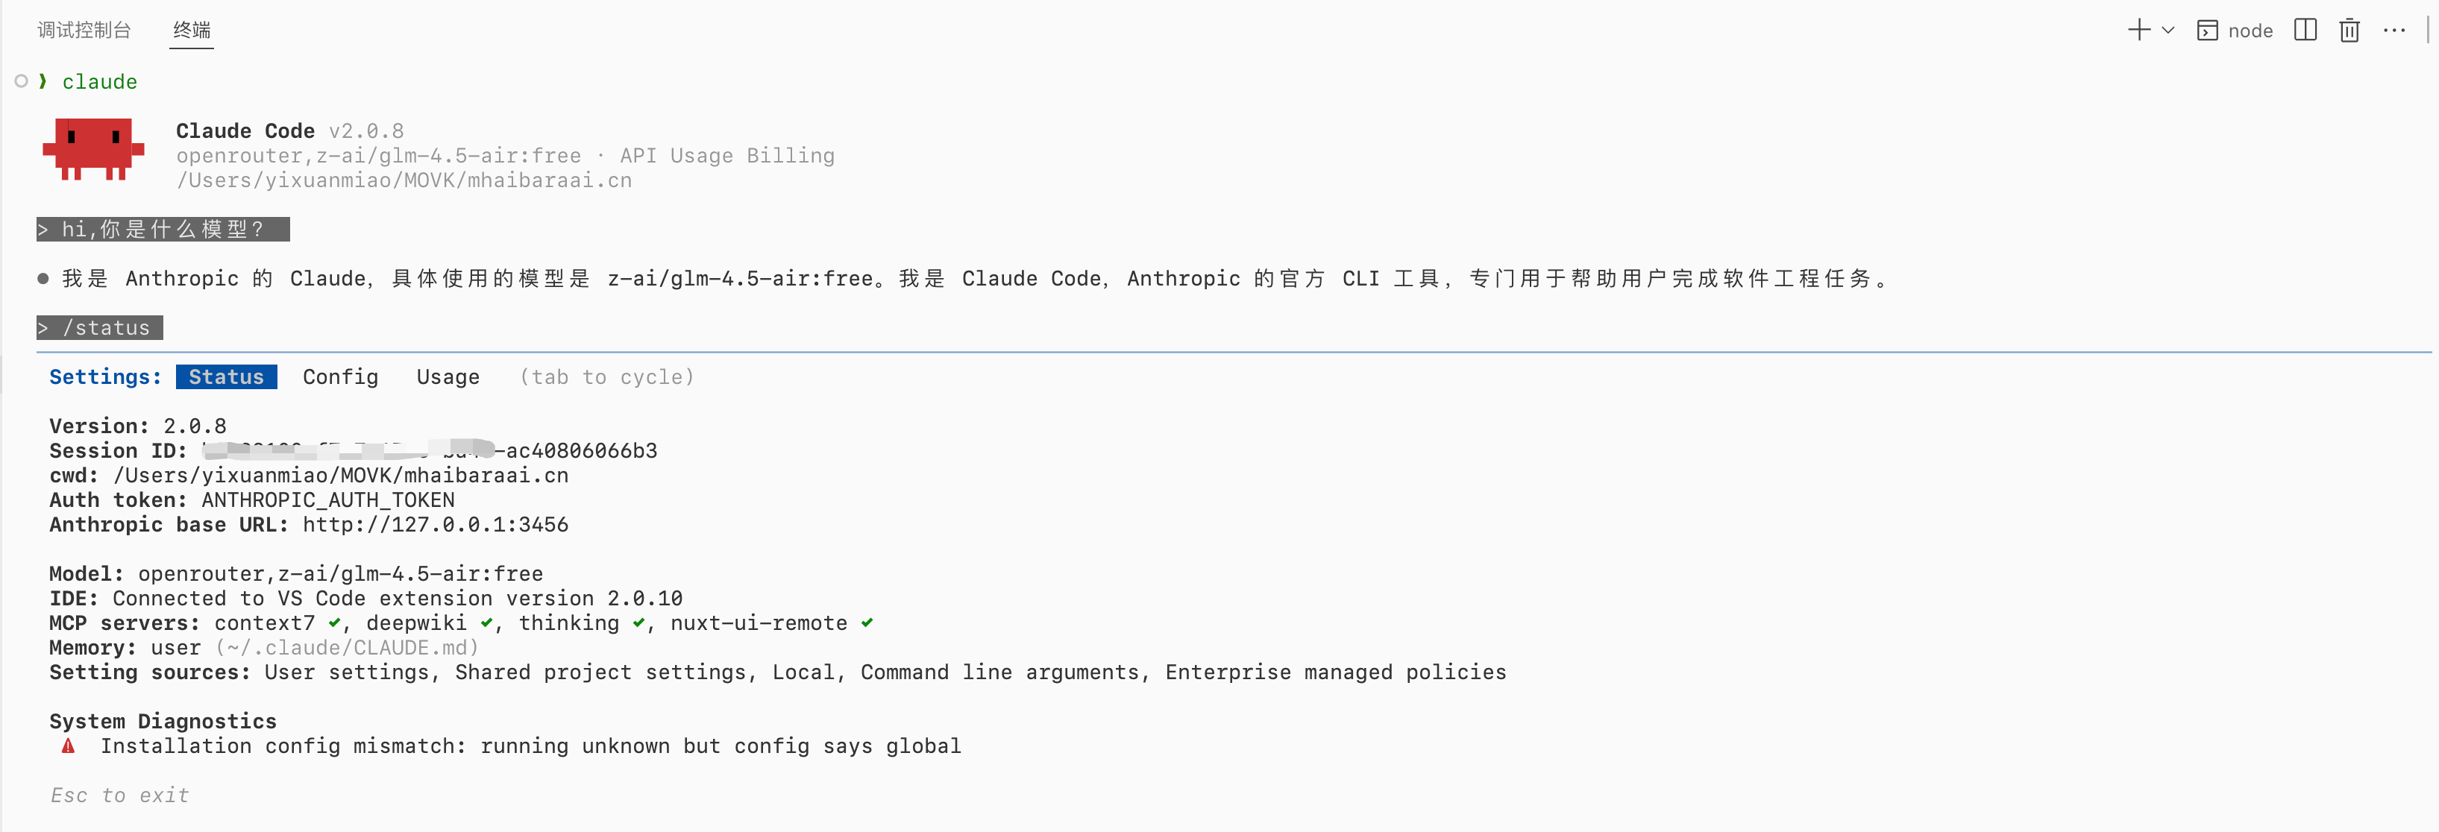2439x832 pixels.
Task: Click the red warning triangle in System Diagnostics
Action: tap(68, 746)
